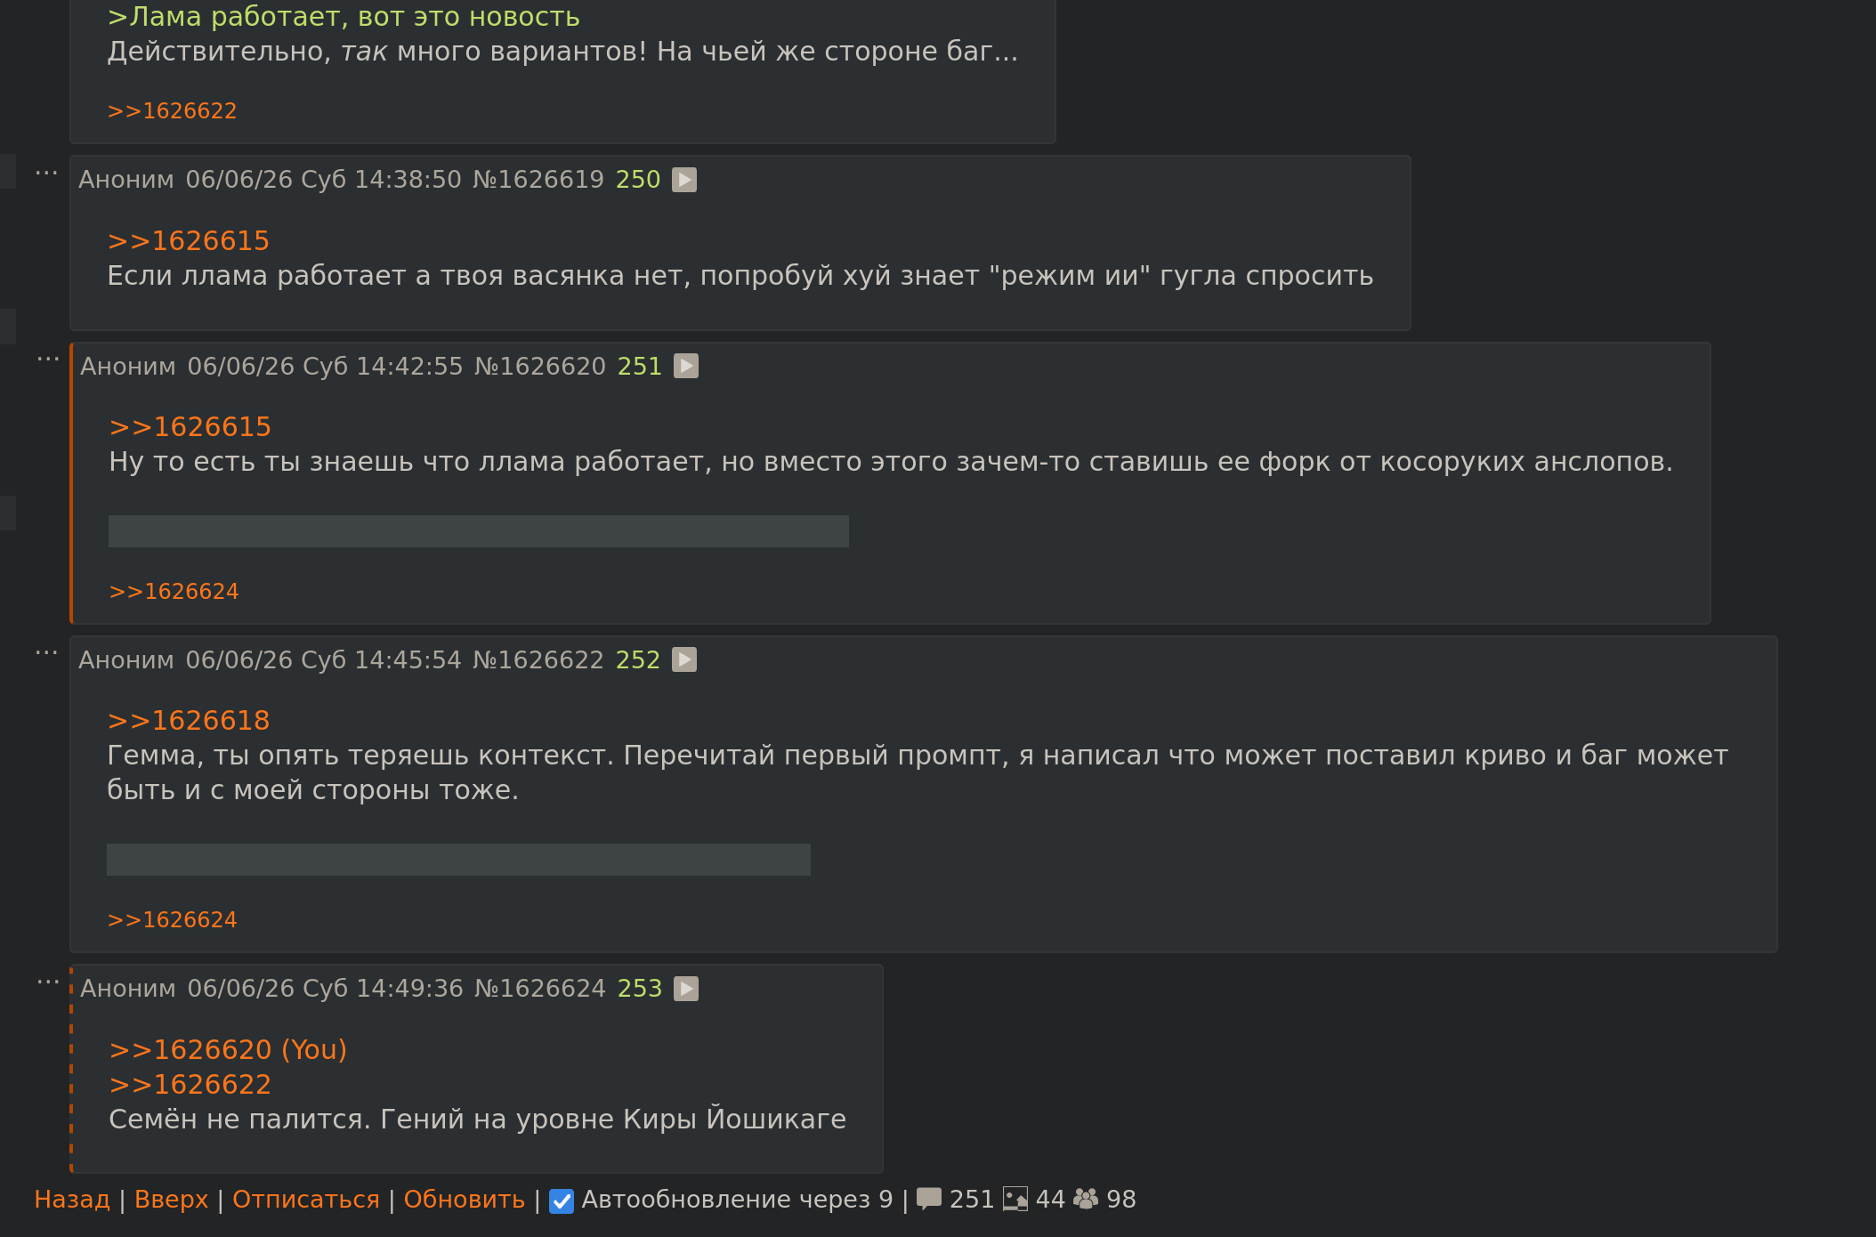Open the three-dots menu of post 252
Image resolution: width=1876 pixels, height=1237 pixels.
tap(46, 653)
